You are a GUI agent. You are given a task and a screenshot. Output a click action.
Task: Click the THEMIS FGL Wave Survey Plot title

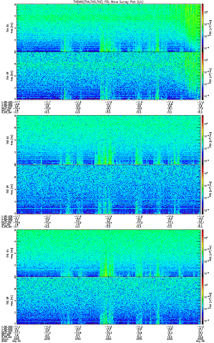[108, 2]
